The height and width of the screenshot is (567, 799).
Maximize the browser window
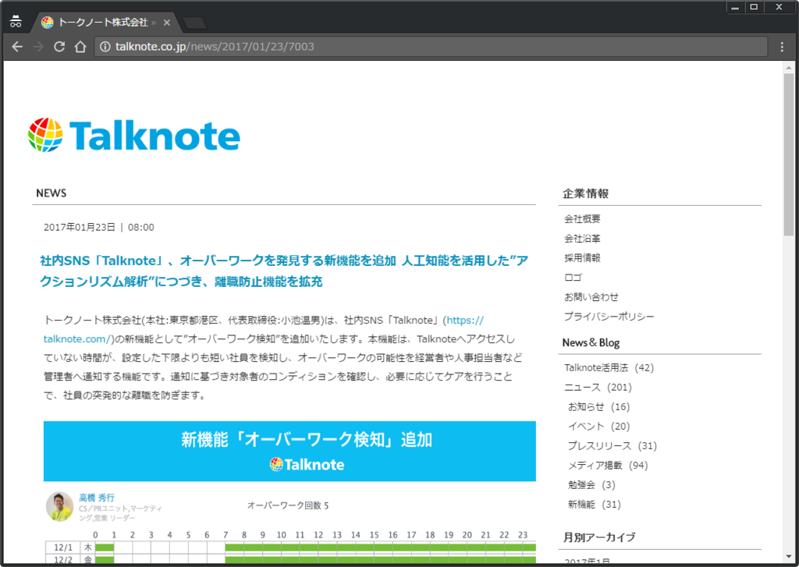point(754,7)
